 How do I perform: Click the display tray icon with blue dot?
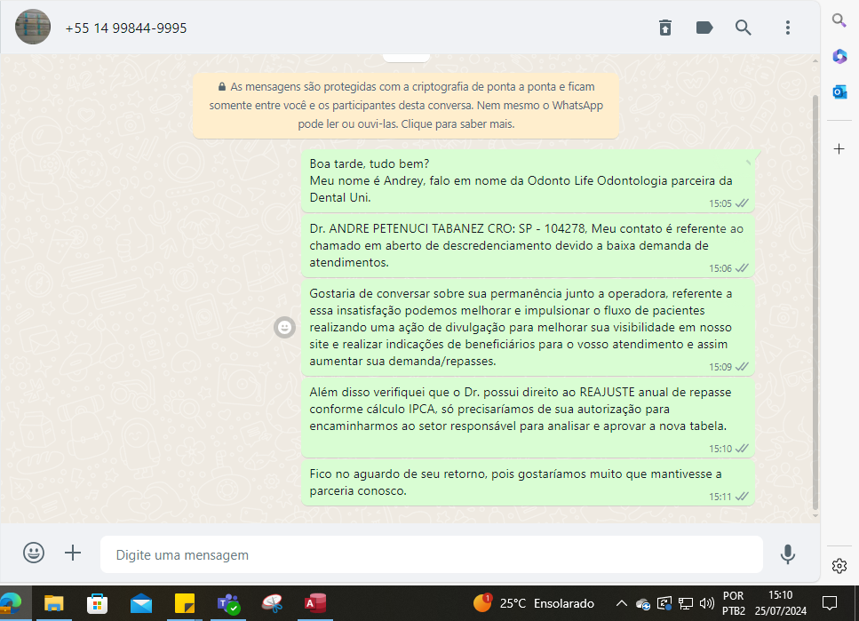(x=664, y=603)
